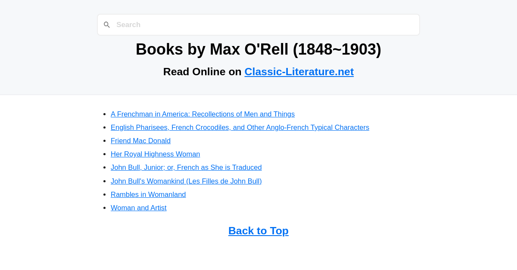Image resolution: width=517 pixels, height=270 pixels.
Task: Click the bullet beside "Woman and Artist"
Action: (x=105, y=208)
